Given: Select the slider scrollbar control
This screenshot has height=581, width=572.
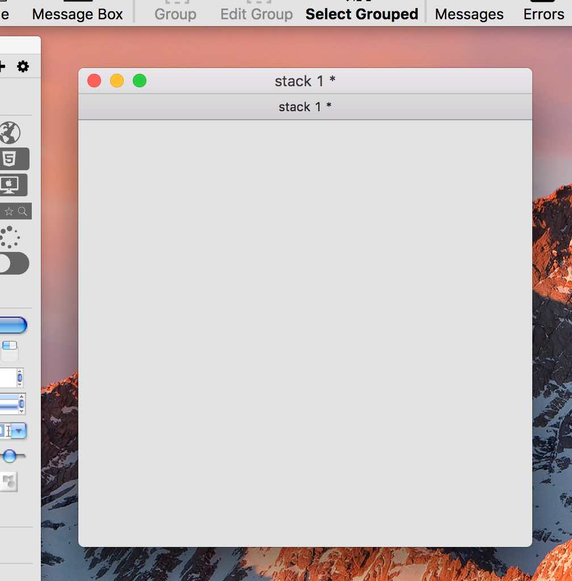Looking at the screenshot, I should (x=12, y=456).
